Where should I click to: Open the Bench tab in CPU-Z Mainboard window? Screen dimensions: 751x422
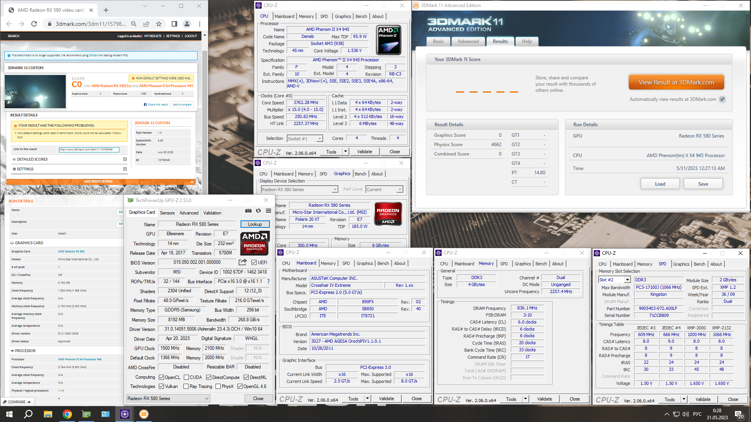pyautogui.click(x=383, y=264)
